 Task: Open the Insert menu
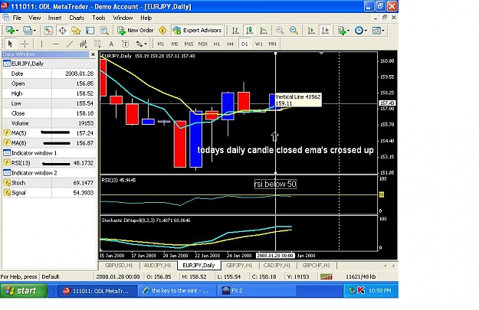54,18
